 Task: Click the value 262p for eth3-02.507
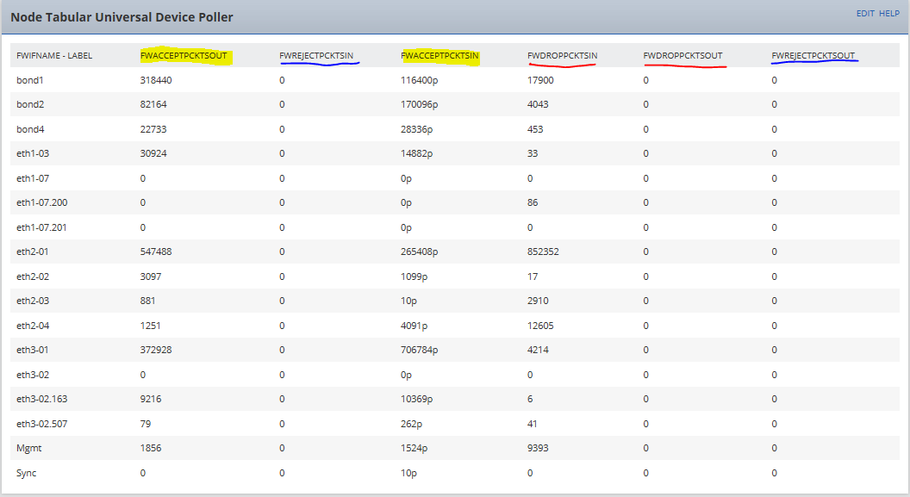tap(411, 424)
